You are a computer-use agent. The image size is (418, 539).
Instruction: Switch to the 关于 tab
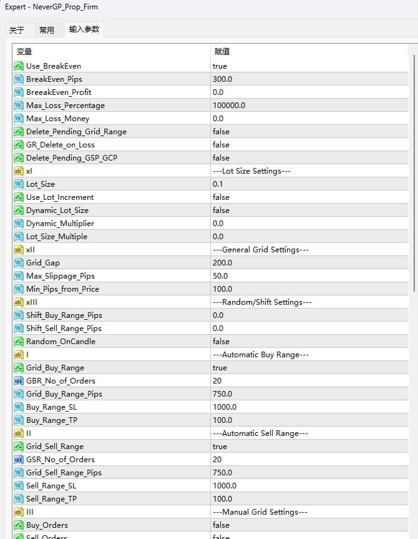(x=17, y=30)
